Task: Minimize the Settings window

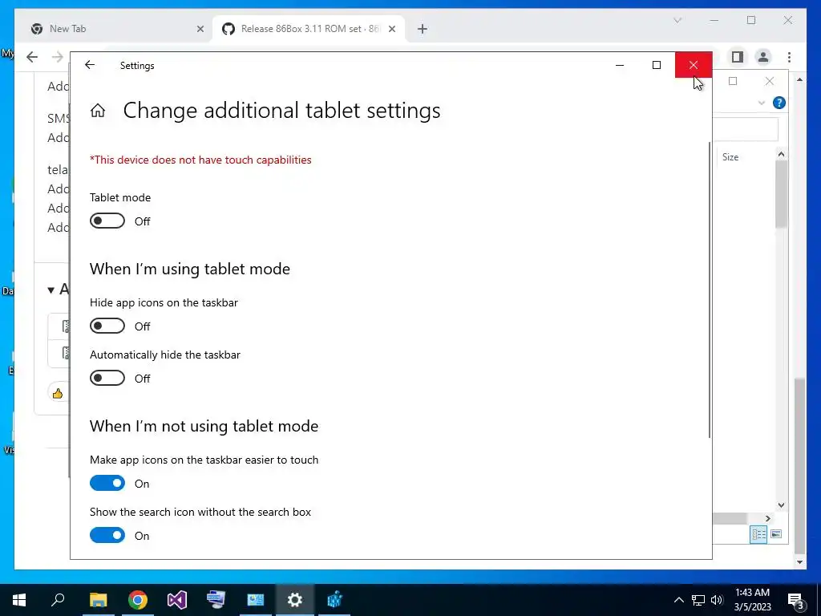Action: coord(620,65)
